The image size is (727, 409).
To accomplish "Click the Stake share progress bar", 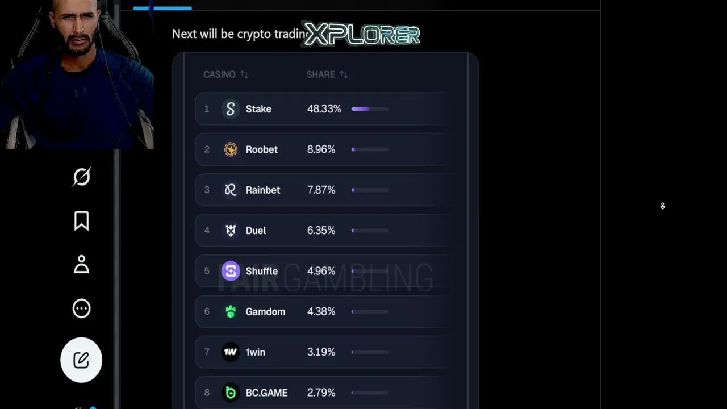I will (370, 108).
